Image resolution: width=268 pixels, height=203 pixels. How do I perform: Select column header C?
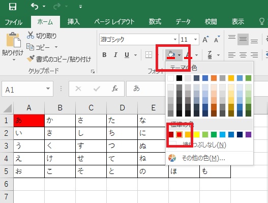91,108
